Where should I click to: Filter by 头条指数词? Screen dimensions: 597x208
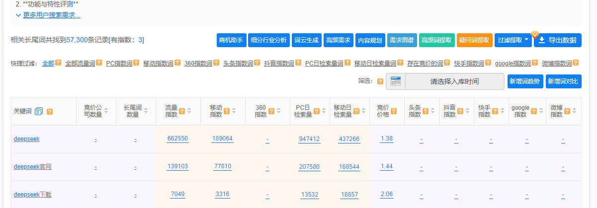tap(238, 64)
